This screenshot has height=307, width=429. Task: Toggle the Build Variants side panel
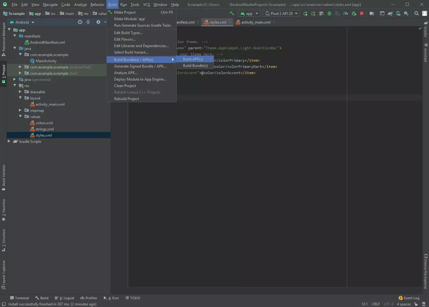4,177
